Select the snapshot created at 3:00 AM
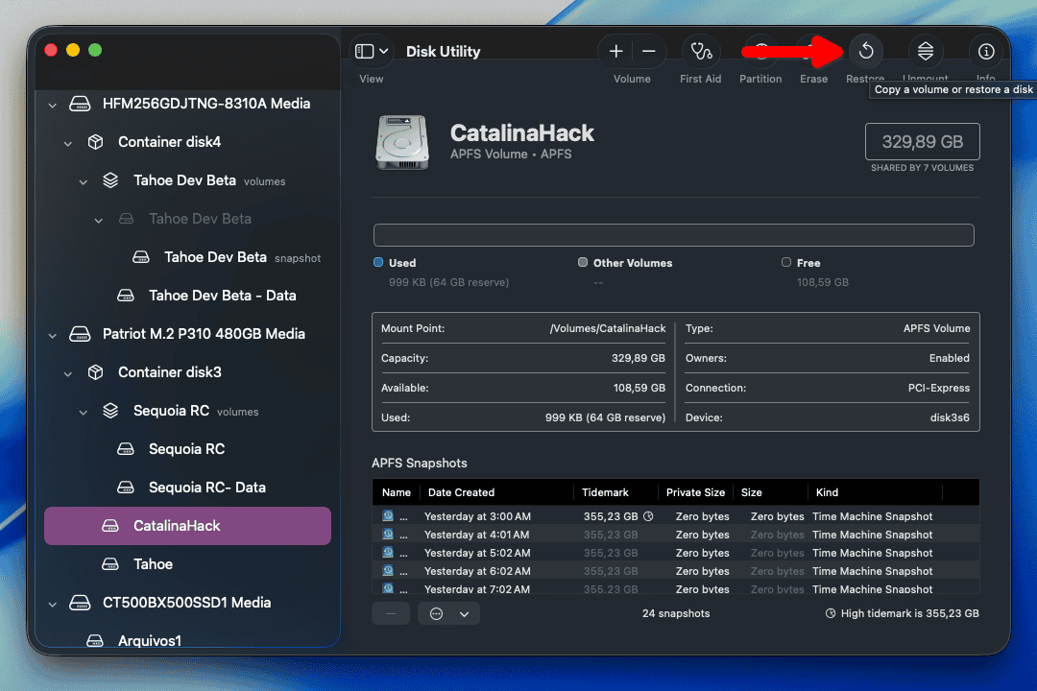1037x691 pixels. 477,516
